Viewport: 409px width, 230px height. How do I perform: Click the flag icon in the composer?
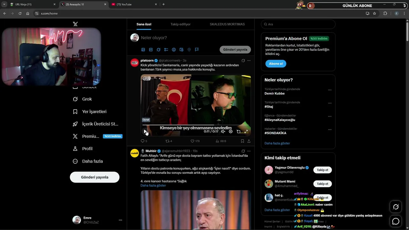pyautogui.click(x=197, y=50)
